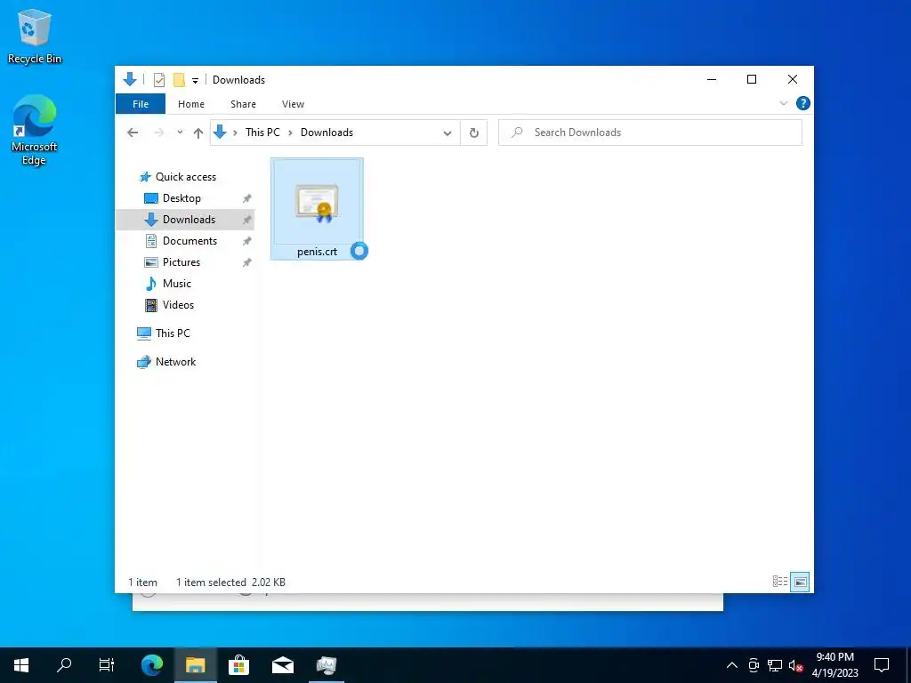Open the clock showing 9:40 PM
The image size is (911, 683).
pos(834,665)
